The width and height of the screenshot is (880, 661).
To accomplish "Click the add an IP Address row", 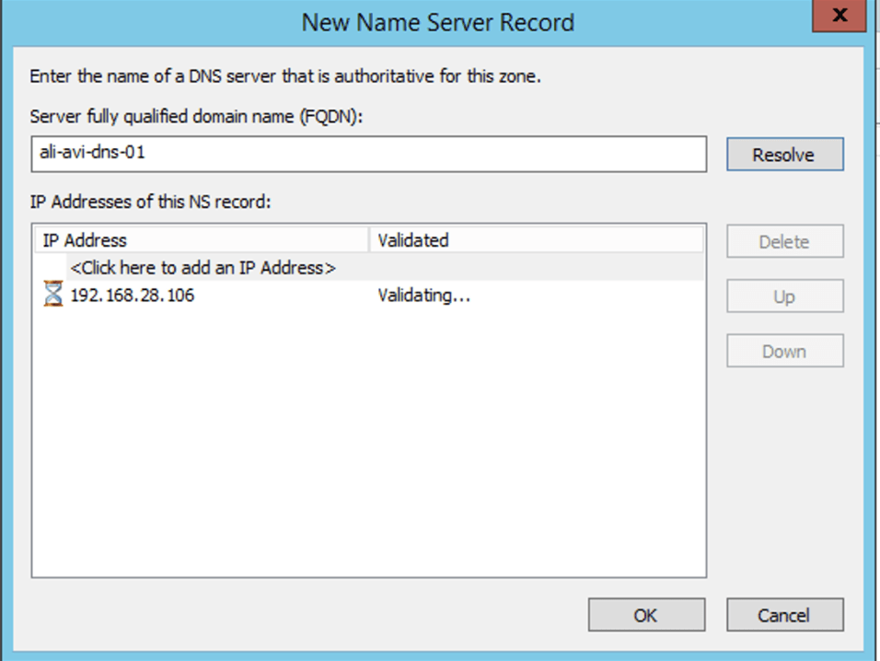I will click(203, 268).
